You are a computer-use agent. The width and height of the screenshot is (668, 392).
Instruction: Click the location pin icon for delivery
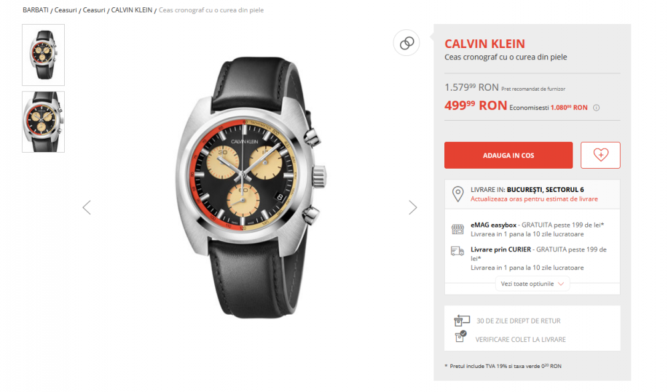[458, 193]
